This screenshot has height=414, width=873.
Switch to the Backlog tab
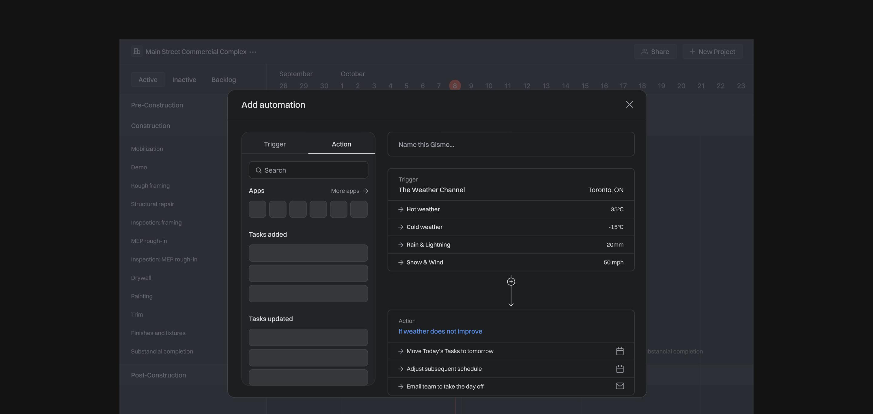point(224,80)
